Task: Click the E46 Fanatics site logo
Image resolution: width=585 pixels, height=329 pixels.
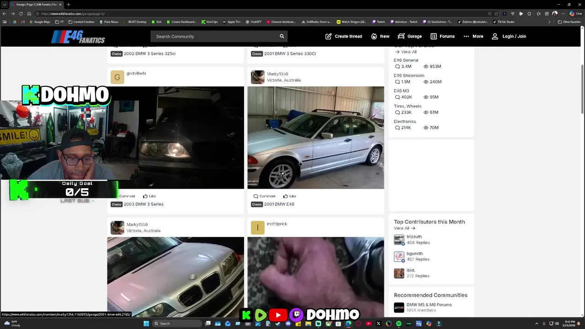Action: (x=78, y=37)
